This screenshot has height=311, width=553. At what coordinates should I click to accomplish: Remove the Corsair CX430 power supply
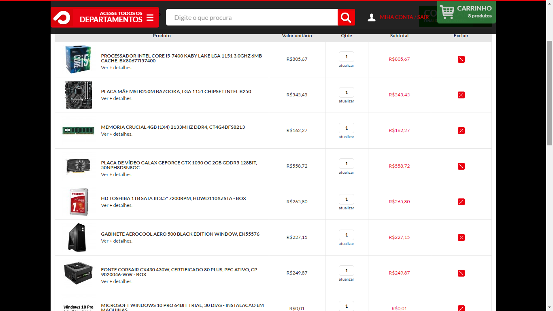pos(461,273)
